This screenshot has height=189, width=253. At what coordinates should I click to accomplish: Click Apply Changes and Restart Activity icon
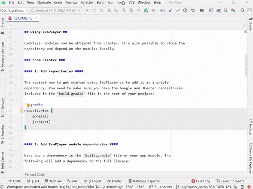coord(94,10)
